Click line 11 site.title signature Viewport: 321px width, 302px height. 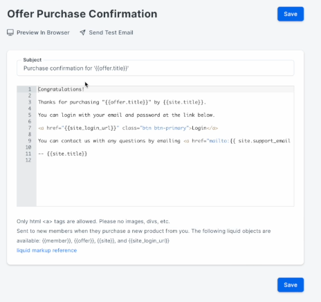tap(62, 154)
